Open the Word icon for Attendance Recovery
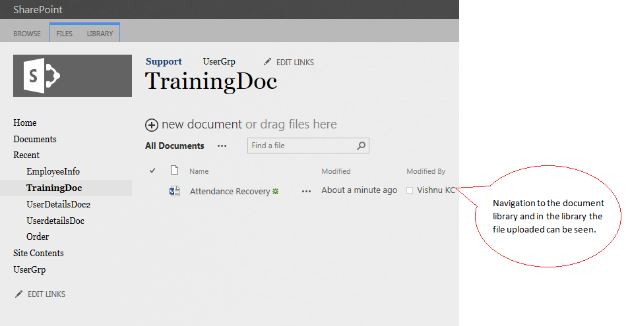630x326 pixels. (x=174, y=191)
